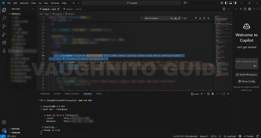Open the File menu
The height and width of the screenshot is (138, 261).
coord(9,3)
